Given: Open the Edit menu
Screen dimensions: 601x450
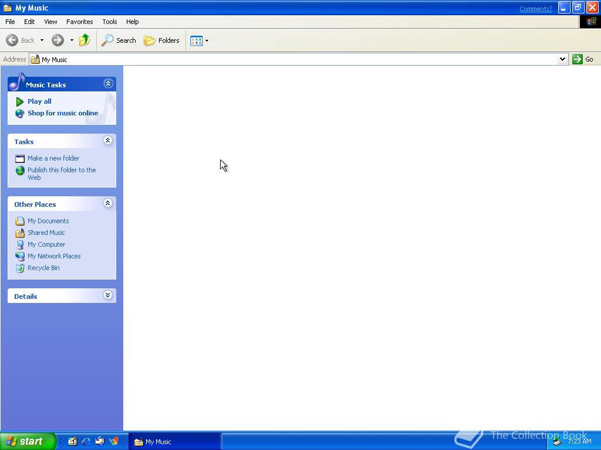Looking at the screenshot, I should tap(29, 22).
